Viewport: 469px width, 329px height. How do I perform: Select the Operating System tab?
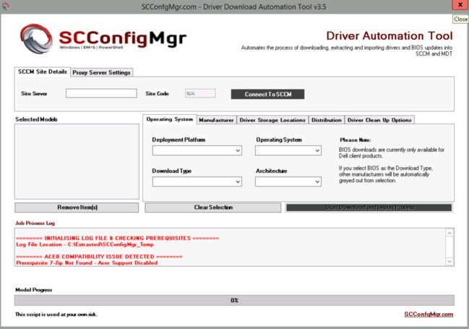click(x=170, y=119)
